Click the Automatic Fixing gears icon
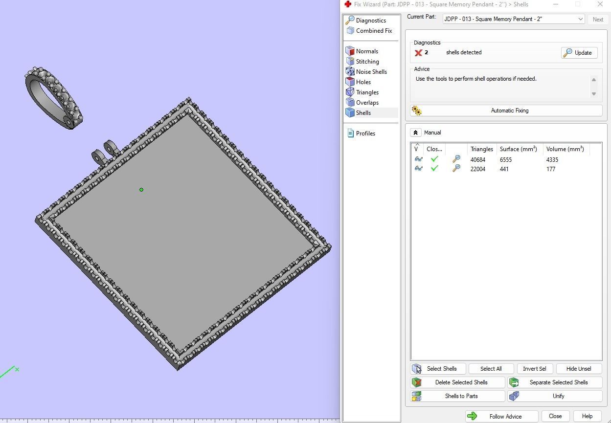Screen dimensions: 611x423 pyautogui.click(x=417, y=111)
